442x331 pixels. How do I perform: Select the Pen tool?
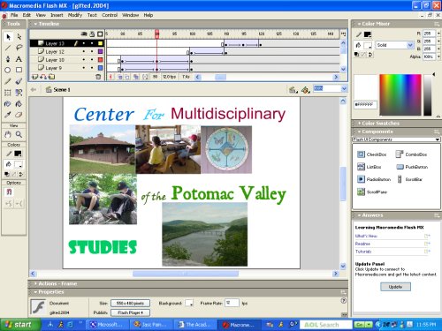coord(8,59)
